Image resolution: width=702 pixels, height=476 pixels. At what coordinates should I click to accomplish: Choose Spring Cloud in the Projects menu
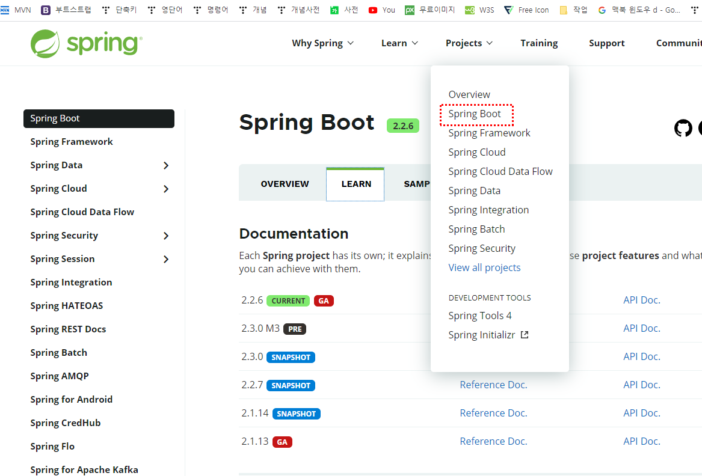point(477,152)
